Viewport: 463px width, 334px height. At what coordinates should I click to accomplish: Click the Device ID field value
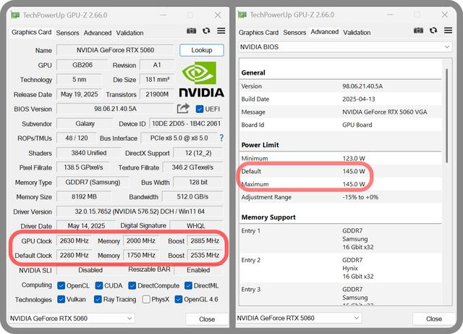pyautogui.click(x=186, y=124)
